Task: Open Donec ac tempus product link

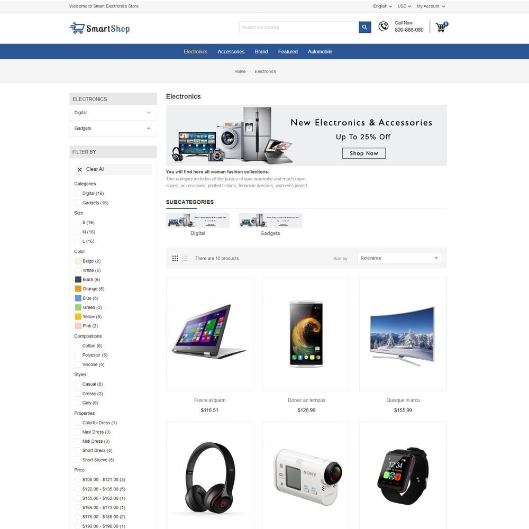Action: [x=306, y=400]
